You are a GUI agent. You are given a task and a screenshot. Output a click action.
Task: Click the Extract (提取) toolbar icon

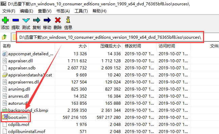[x=16, y=20]
